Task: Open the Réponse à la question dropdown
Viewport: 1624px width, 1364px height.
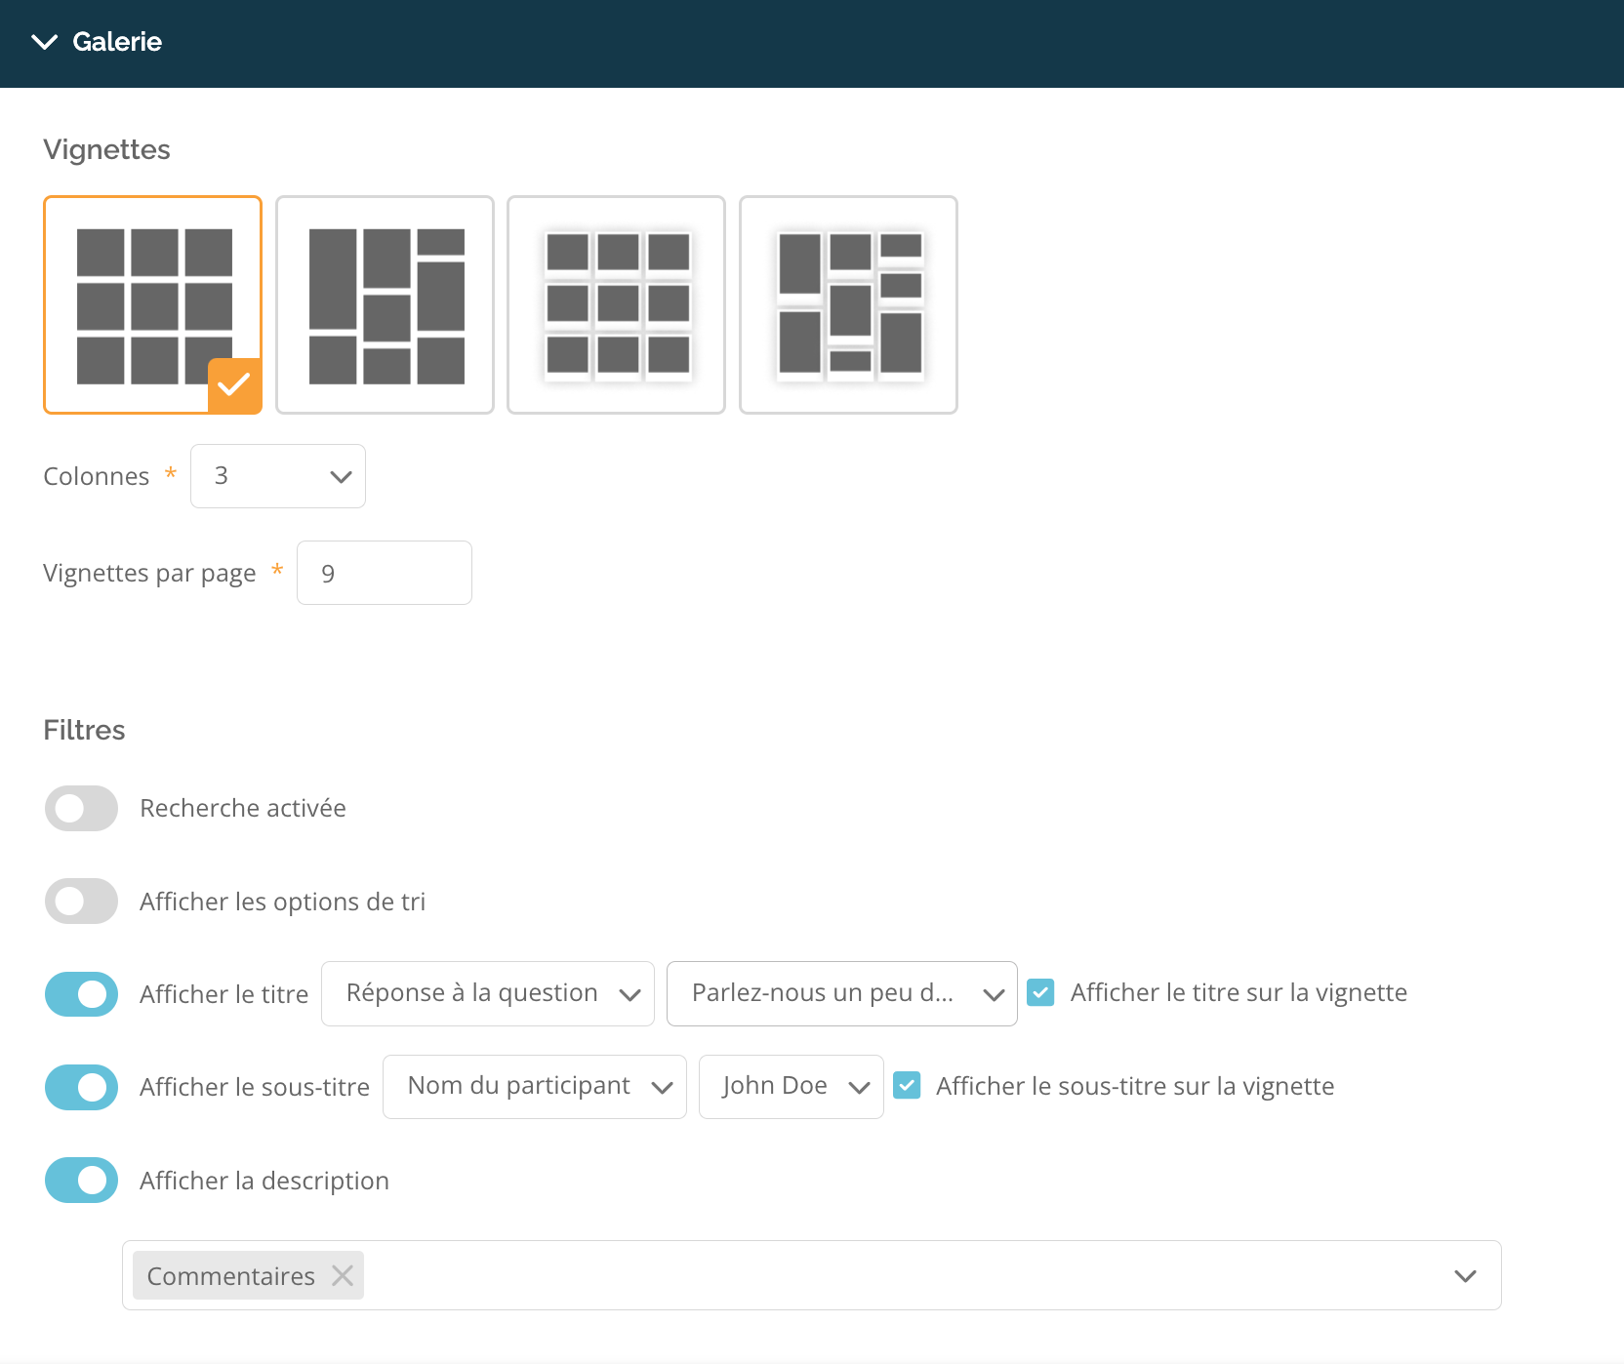Action: tap(487, 993)
